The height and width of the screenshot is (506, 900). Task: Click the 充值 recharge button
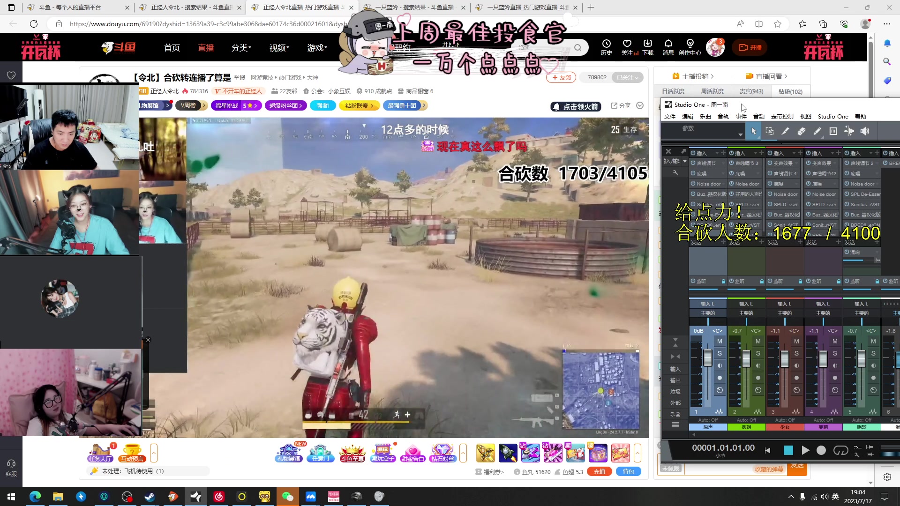[x=600, y=472]
